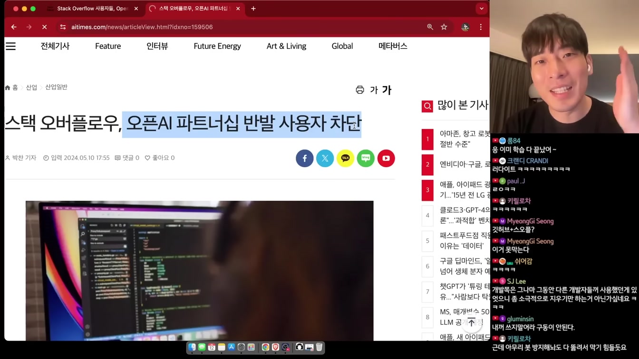The width and height of the screenshot is (639, 359).
Task: Open OBS in the Dock
Action: click(x=286, y=347)
